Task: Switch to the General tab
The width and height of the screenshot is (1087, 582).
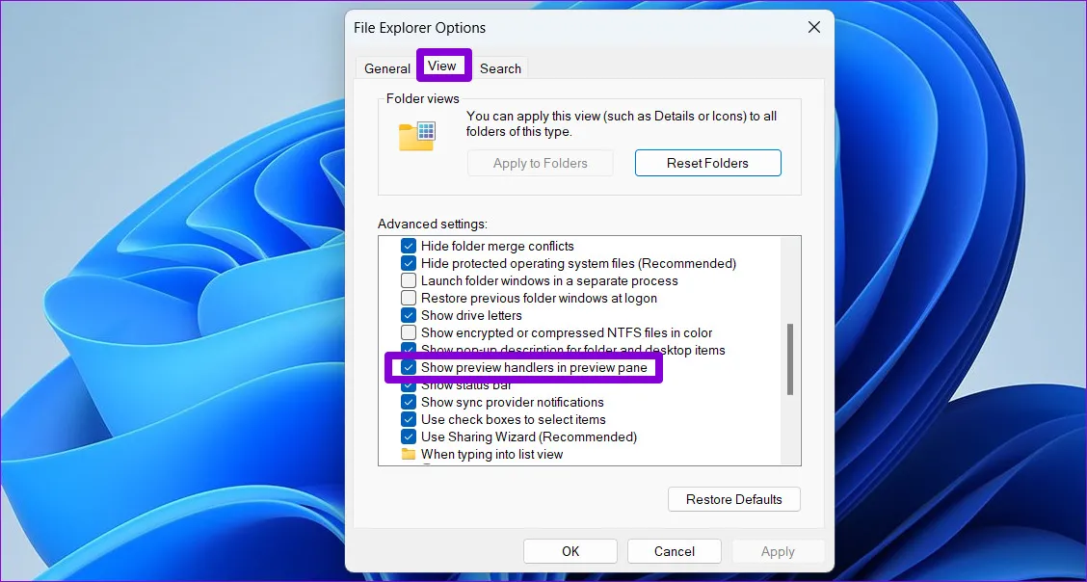Action: coord(386,67)
